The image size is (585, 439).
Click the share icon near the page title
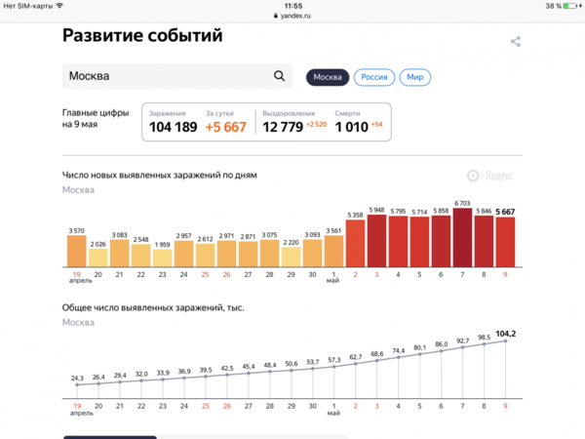click(x=516, y=41)
